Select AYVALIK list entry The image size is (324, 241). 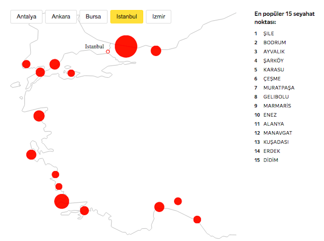274,52
